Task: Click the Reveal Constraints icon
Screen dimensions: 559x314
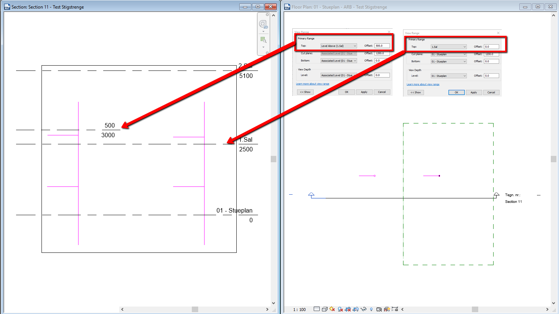Action: click(x=395, y=309)
